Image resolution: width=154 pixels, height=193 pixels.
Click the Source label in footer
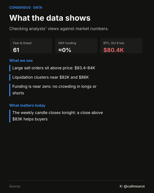click(x=15, y=186)
